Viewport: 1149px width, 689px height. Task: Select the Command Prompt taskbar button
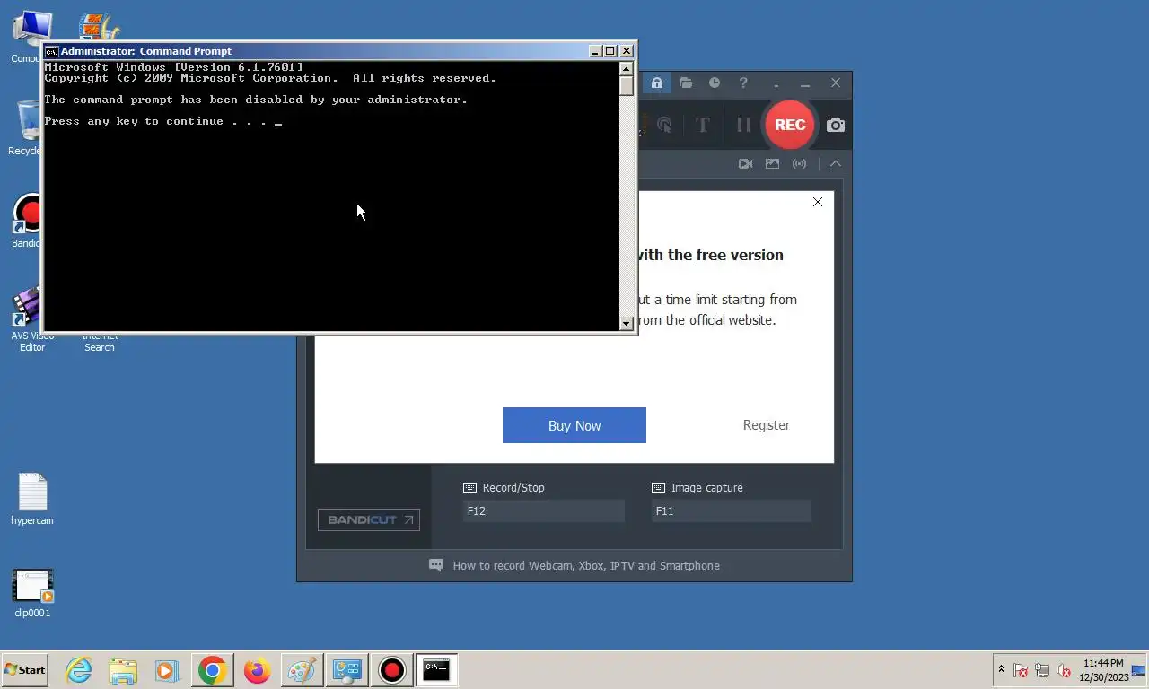pos(436,670)
